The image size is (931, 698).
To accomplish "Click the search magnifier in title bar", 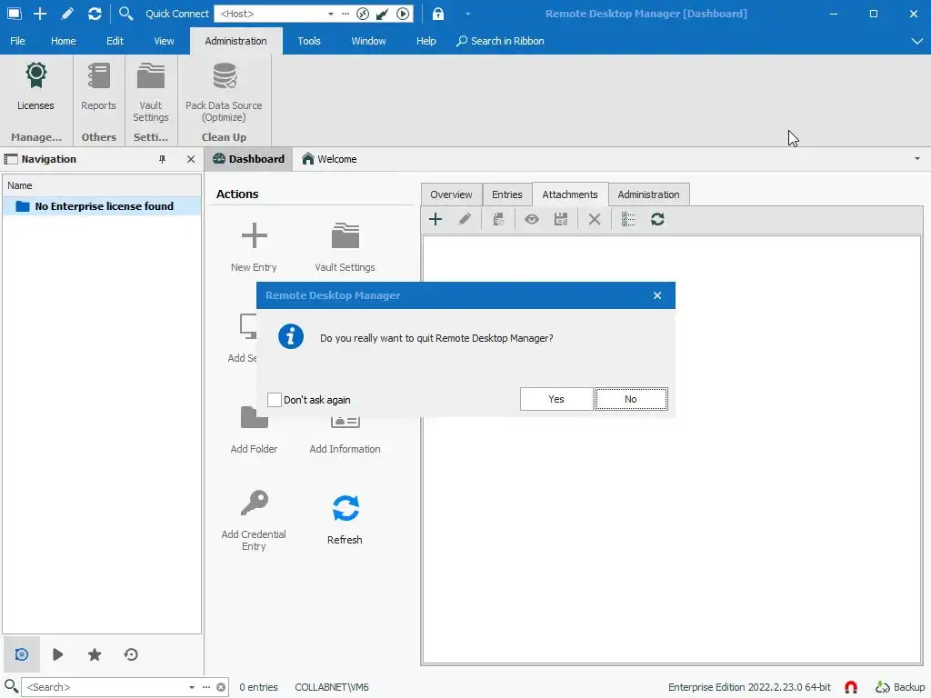I will 125,13.
